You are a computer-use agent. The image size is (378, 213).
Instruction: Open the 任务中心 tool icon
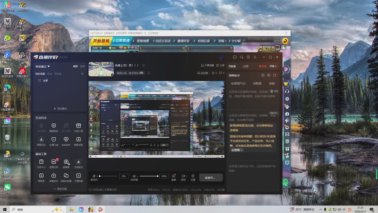(41, 162)
